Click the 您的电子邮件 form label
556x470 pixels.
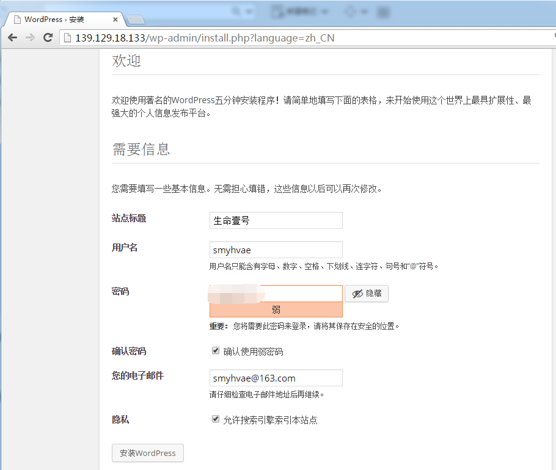pos(137,375)
